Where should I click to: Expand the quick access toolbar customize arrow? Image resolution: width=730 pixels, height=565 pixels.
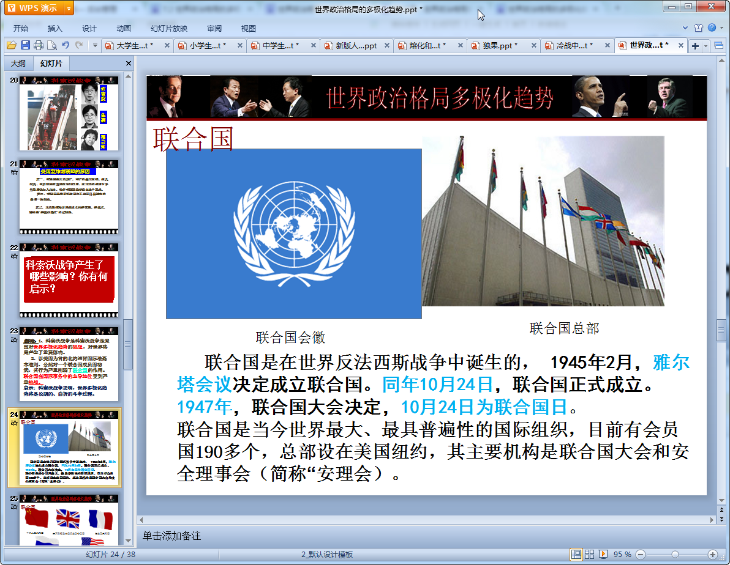click(x=95, y=45)
